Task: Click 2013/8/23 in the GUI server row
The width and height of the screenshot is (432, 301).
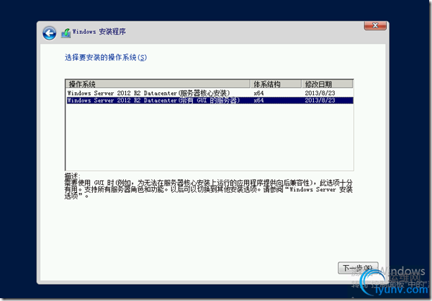Action: 320,101
